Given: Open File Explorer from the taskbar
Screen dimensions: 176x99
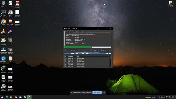Looking at the screenshot, I should pyautogui.click(x=11, y=97).
